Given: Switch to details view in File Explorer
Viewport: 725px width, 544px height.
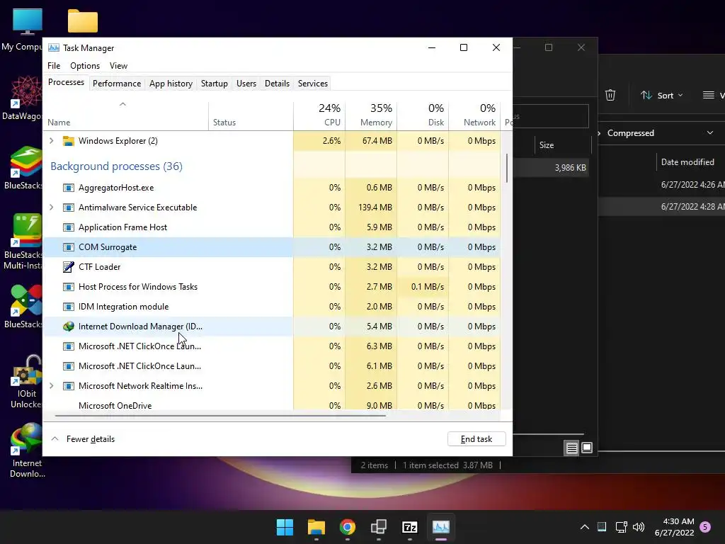Looking at the screenshot, I should click(571, 448).
